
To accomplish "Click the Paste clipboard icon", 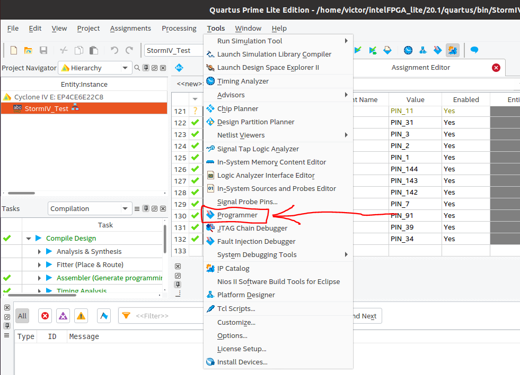I will (x=94, y=50).
